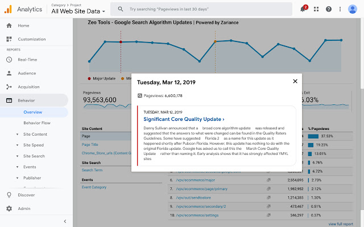Open Admin gear icon
Screen dimensions: 364x227
coord(9,208)
